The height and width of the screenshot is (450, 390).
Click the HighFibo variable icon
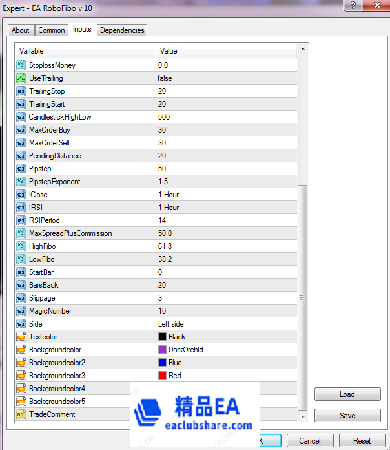[x=21, y=246]
